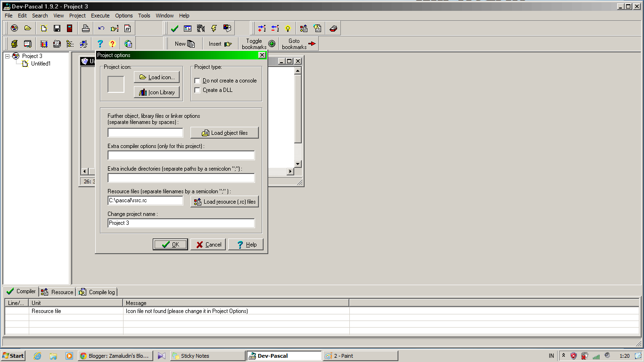Enable 'Do not create a console' checkbox
This screenshot has height=362, width=644.
coord(198,81)
